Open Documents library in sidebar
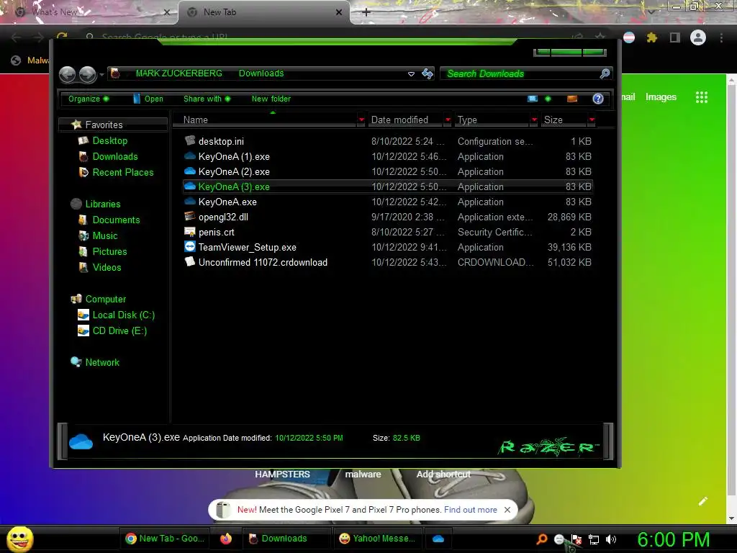Screen dimensions: 737x553 click(116, 220)
